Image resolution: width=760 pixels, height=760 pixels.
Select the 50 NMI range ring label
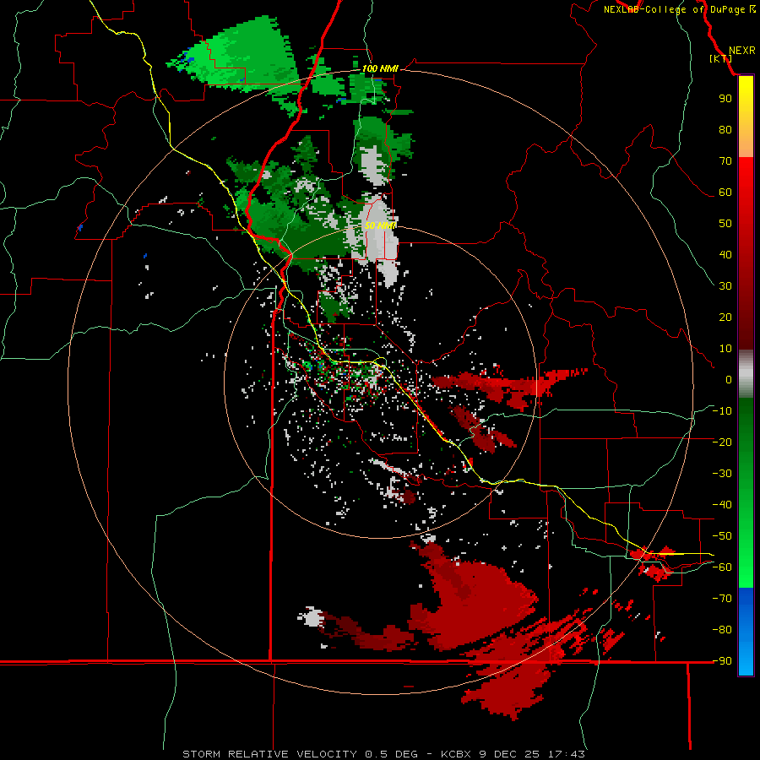pyautogui.click(x=380, y=225)
